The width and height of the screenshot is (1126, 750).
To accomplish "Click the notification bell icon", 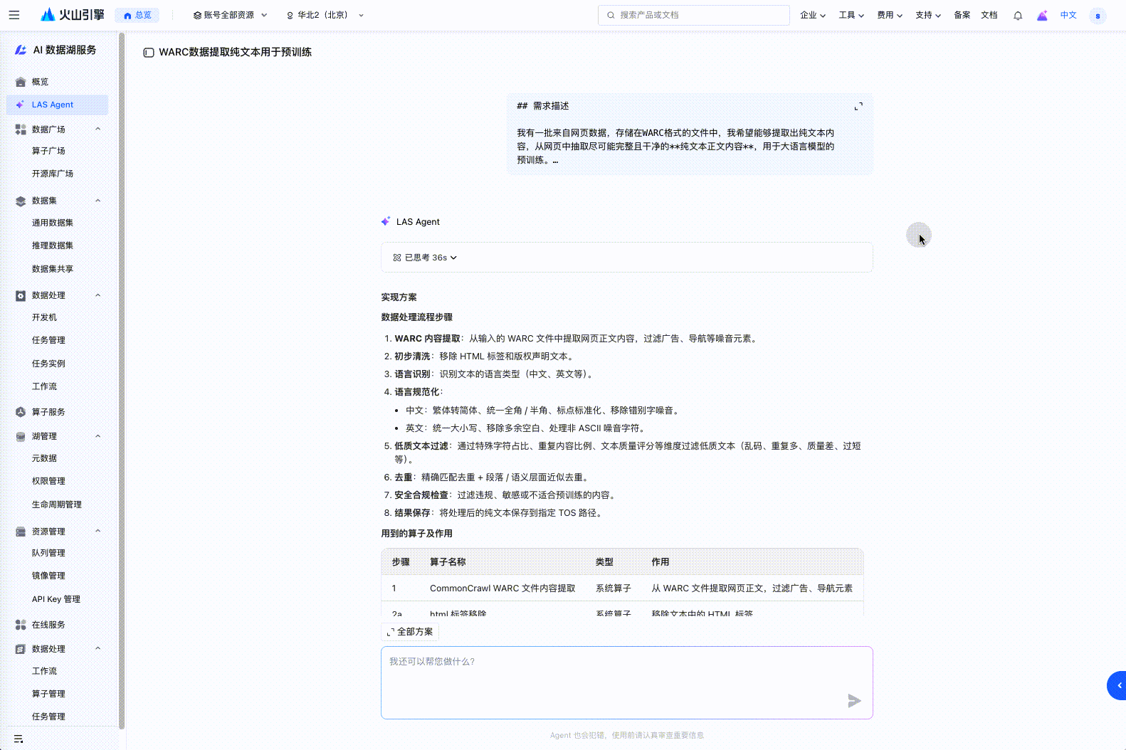I will coord(1018,16).
